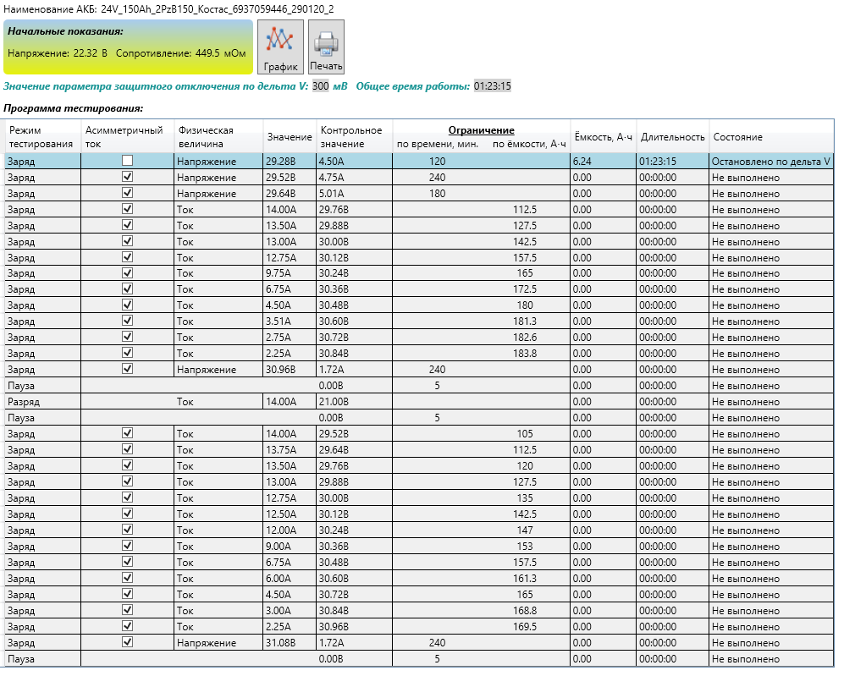Toggle checkbox in the 2.25А 30.84В row
The height and width of the screenshot is (676, 844).
coord(127,354)
